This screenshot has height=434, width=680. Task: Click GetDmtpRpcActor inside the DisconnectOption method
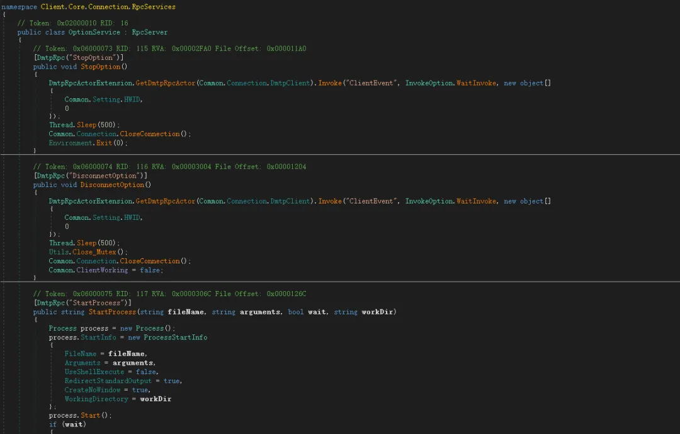(x=166, y=201)
